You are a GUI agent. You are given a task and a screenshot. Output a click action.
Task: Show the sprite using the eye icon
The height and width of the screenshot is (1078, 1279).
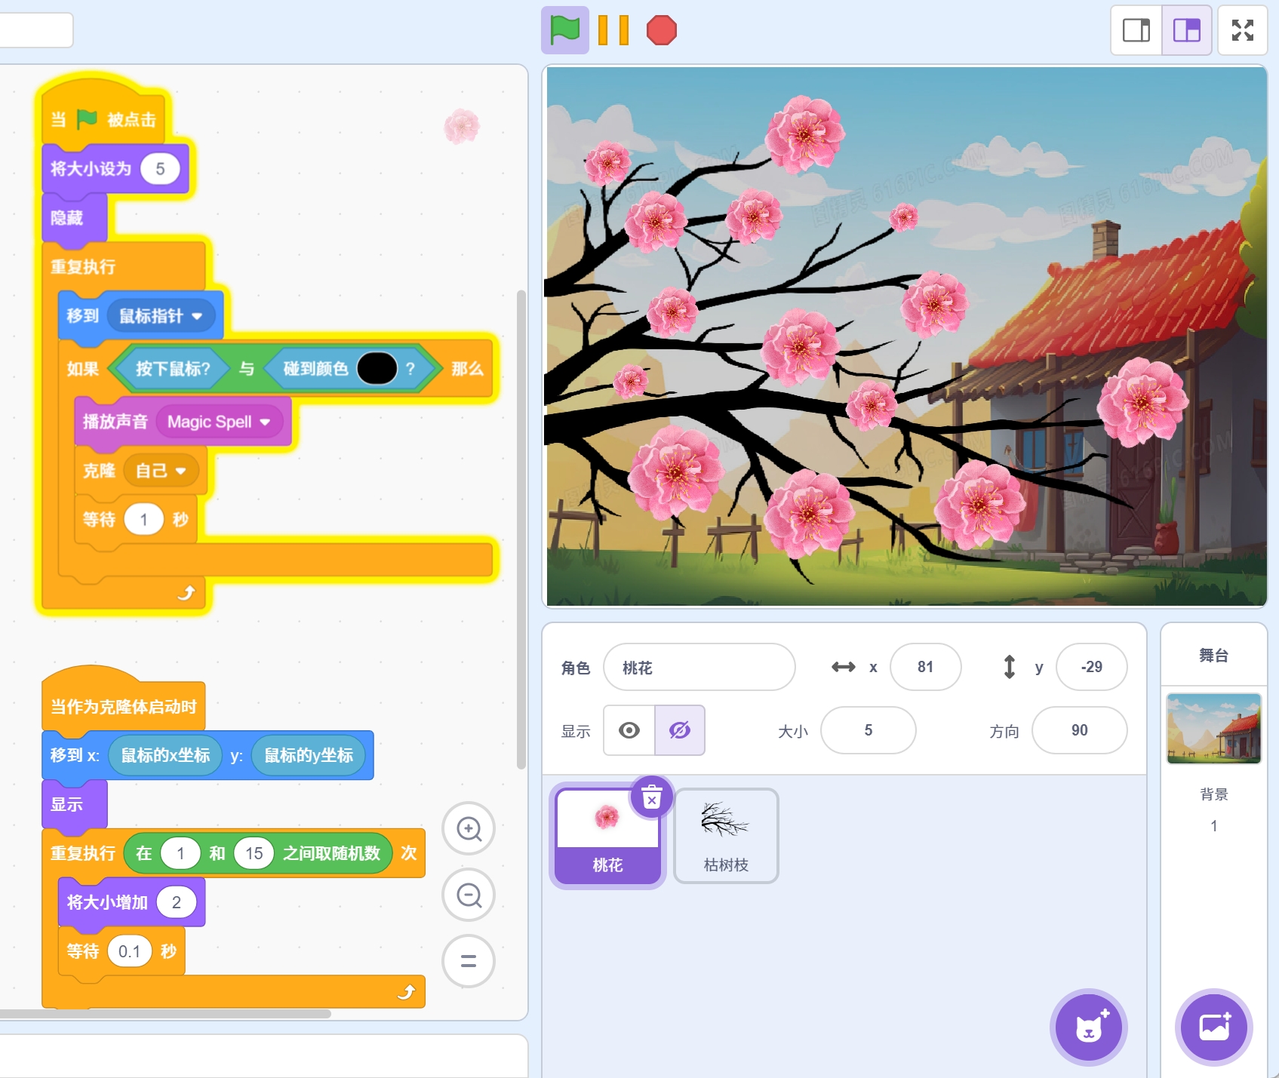click(x=629, y=730)
